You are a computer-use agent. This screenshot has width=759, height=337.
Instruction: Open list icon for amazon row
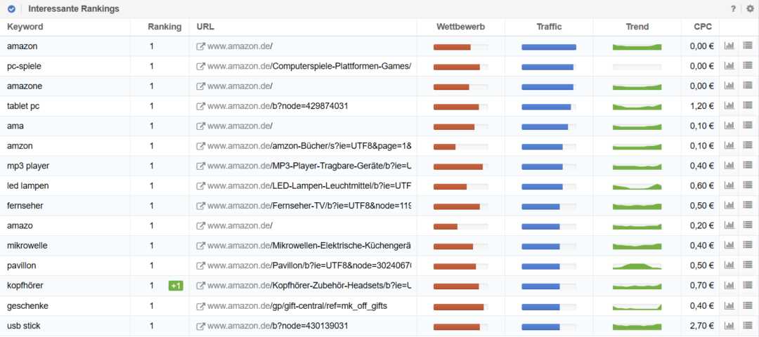[x=748, y=46]
